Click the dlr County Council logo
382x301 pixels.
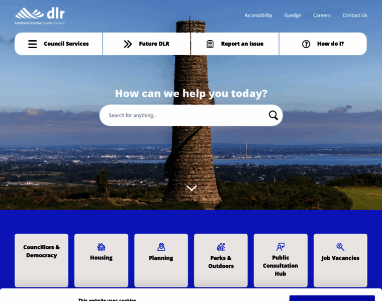[x=40, y=16]
